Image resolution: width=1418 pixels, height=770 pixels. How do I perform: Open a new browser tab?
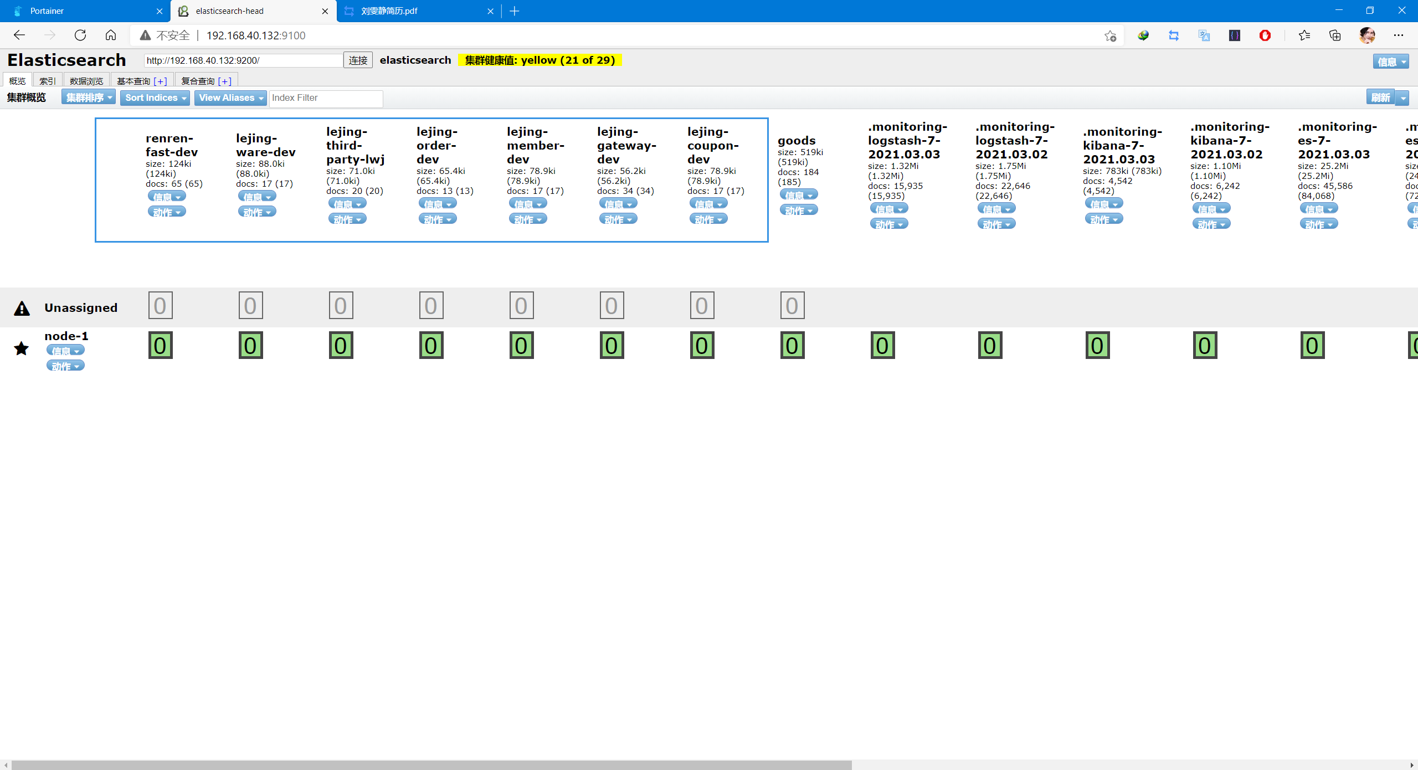[x=515, y=11]
